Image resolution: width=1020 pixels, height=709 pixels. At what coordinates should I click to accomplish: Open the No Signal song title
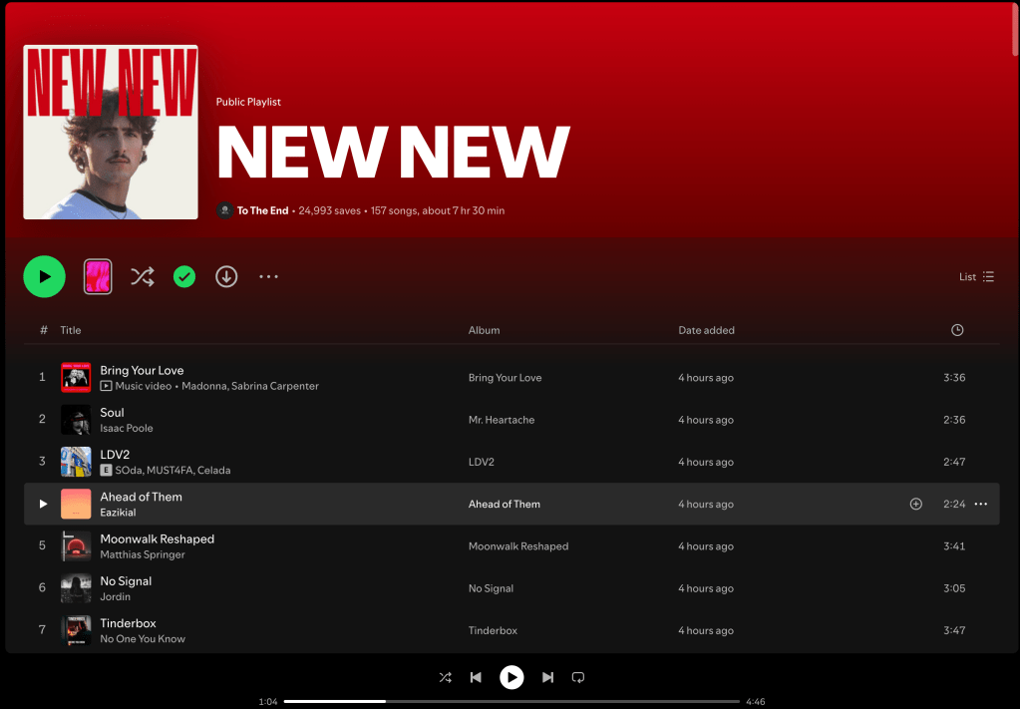point(126,580)
